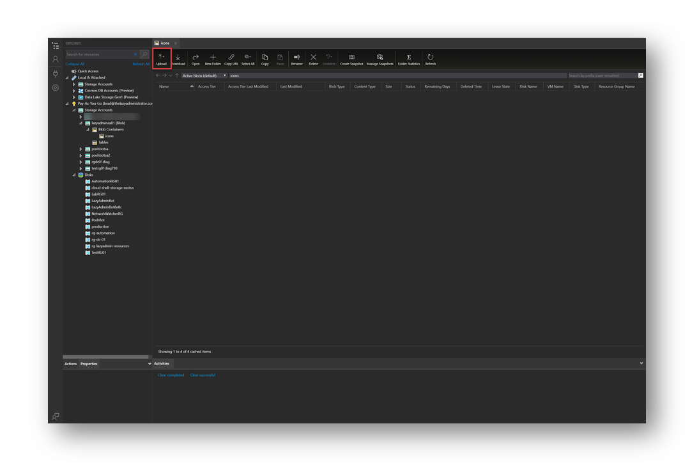Collapse the Blob Containers node
This screenshot has height=472, width=699.
[88, 129]
